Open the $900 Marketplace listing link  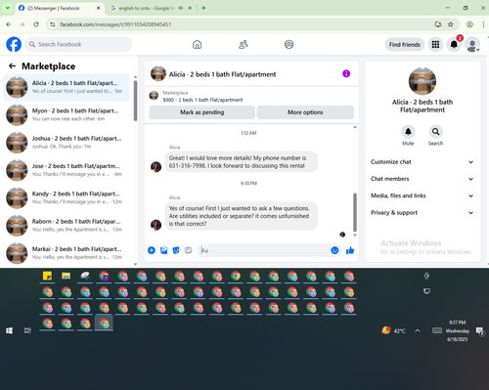pos(202,100)
